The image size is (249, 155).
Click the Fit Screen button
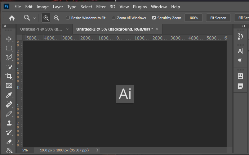tap(218, 18)
